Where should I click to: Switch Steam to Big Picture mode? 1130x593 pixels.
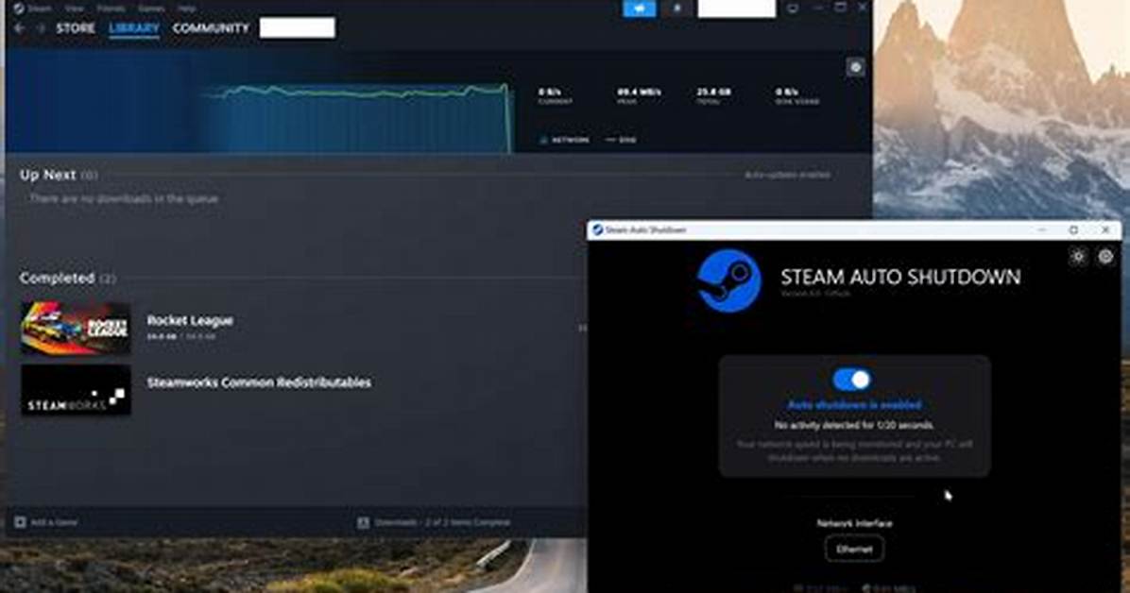[x=792, y=8]
